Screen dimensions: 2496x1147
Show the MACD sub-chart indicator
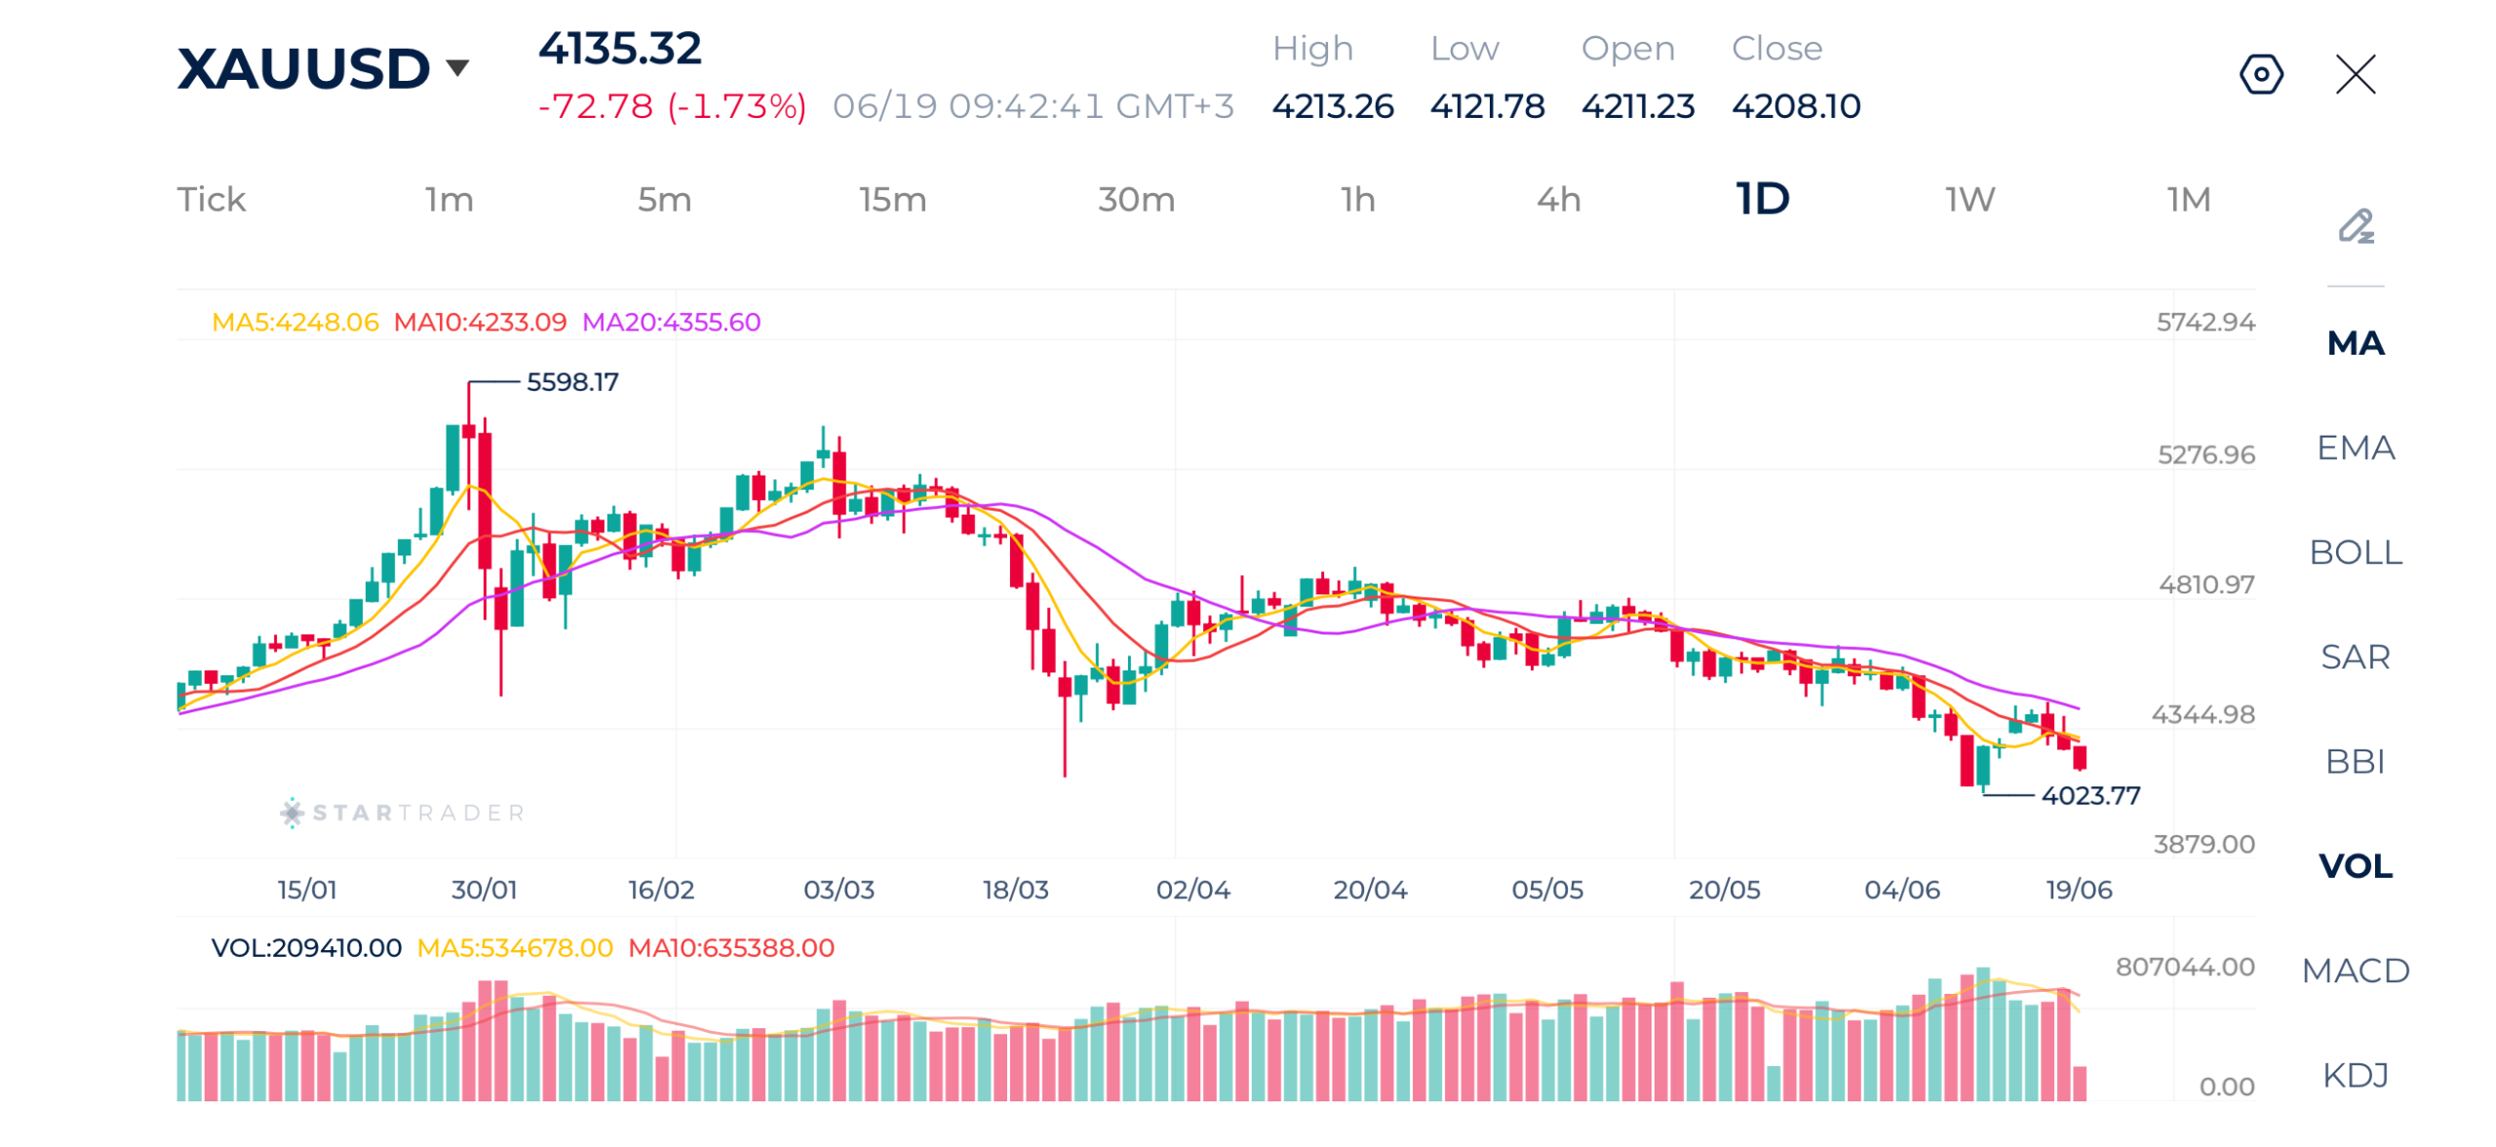coord(2355,969)
